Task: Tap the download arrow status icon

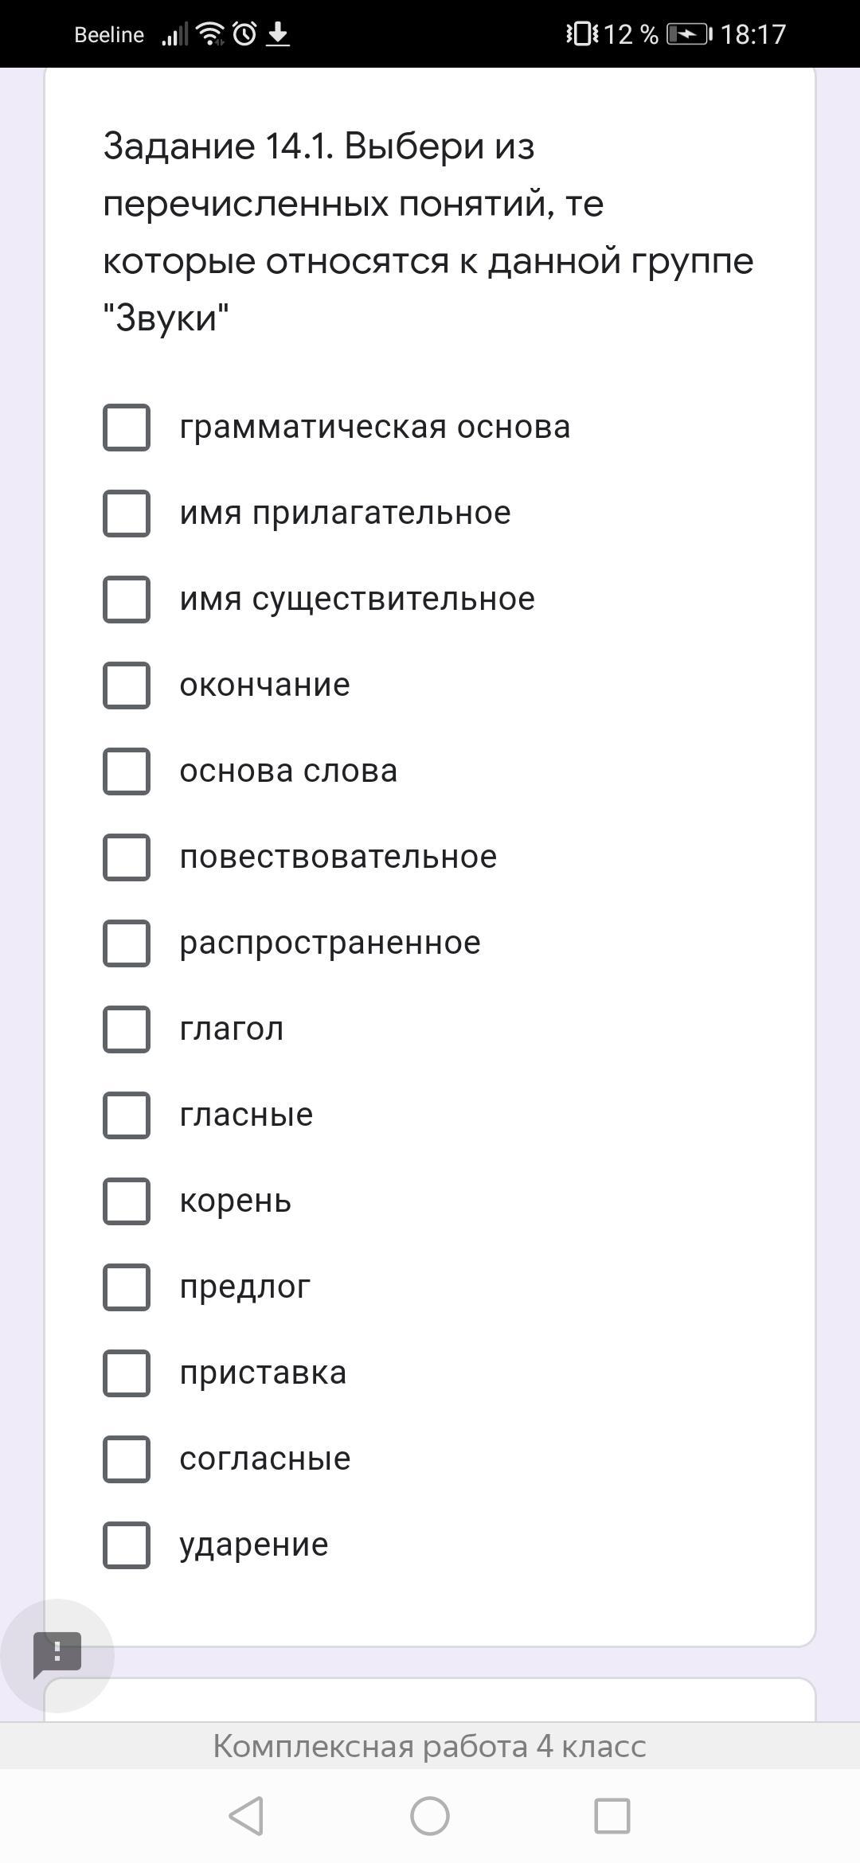Action: [277, 34]
